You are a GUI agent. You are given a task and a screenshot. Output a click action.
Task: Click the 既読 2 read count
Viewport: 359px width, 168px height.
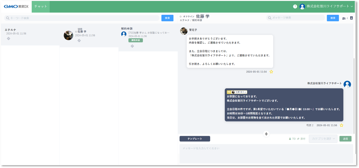(x=310, y=125)
